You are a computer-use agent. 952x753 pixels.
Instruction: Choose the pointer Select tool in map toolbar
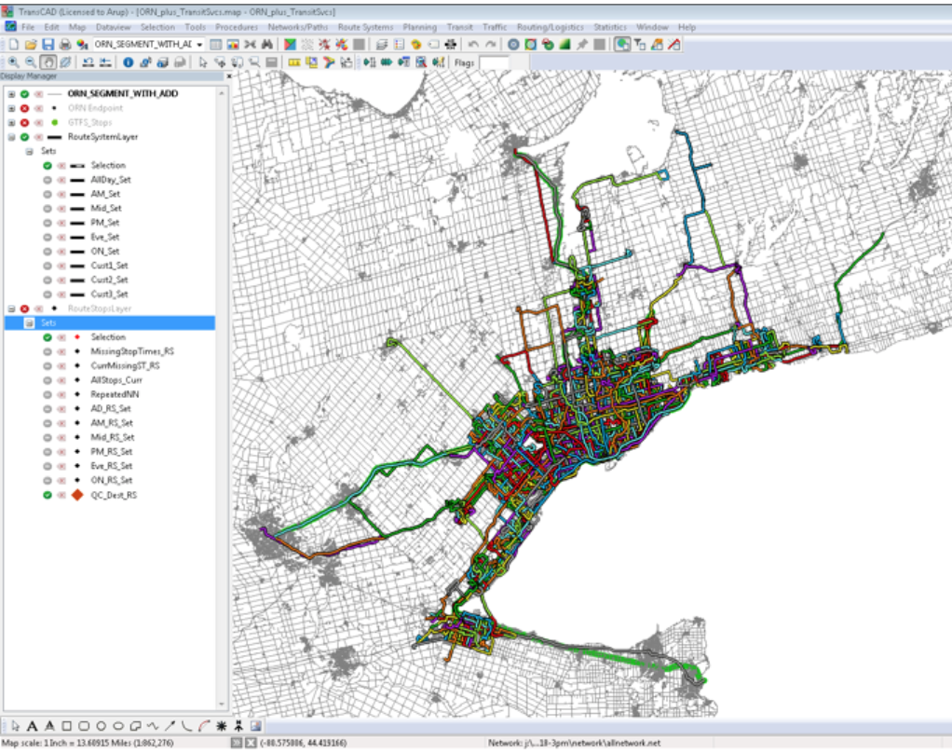203,62
